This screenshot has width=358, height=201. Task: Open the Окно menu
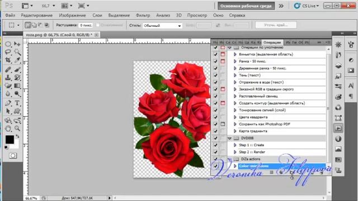(x=218, y=15)
